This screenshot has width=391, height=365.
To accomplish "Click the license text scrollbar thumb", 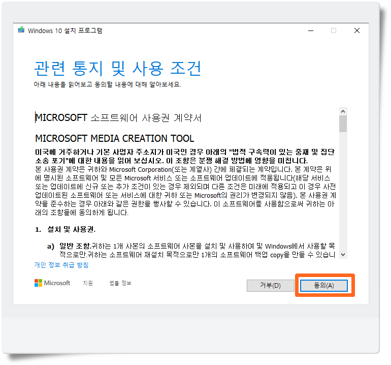I will pos(343,124).
